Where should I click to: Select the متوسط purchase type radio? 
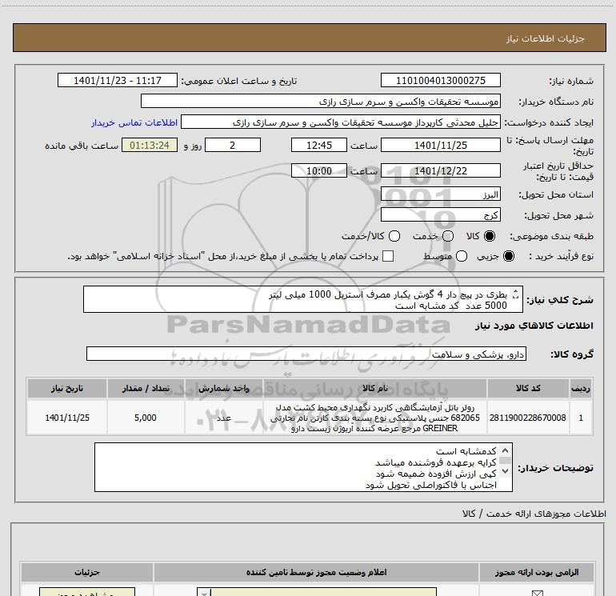pos(462,256)
